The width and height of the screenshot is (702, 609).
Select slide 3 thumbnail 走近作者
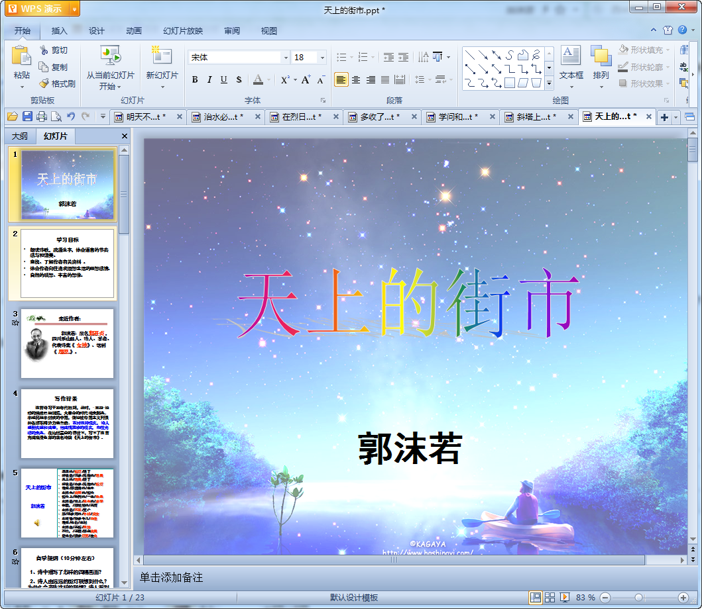click(67, 343)
